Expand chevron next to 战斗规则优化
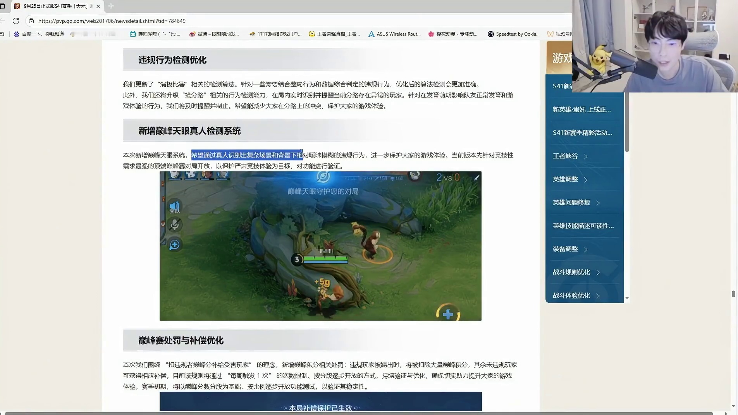Viewport: 738px width, 415px height. pos(598,273)
